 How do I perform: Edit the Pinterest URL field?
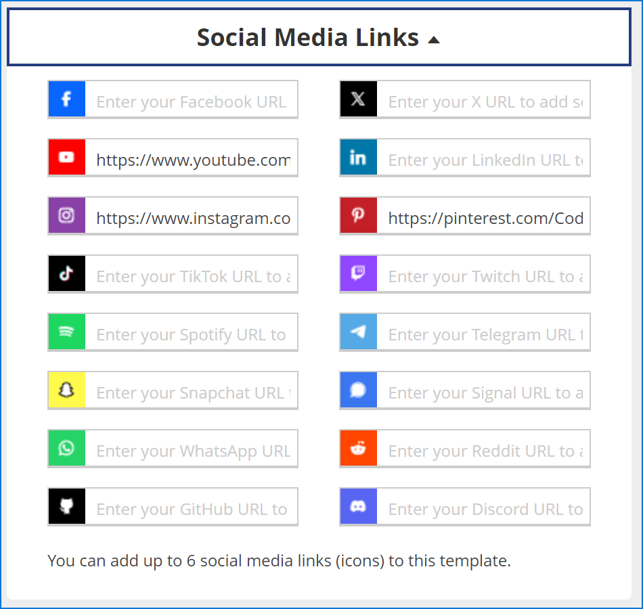(483, 216)
